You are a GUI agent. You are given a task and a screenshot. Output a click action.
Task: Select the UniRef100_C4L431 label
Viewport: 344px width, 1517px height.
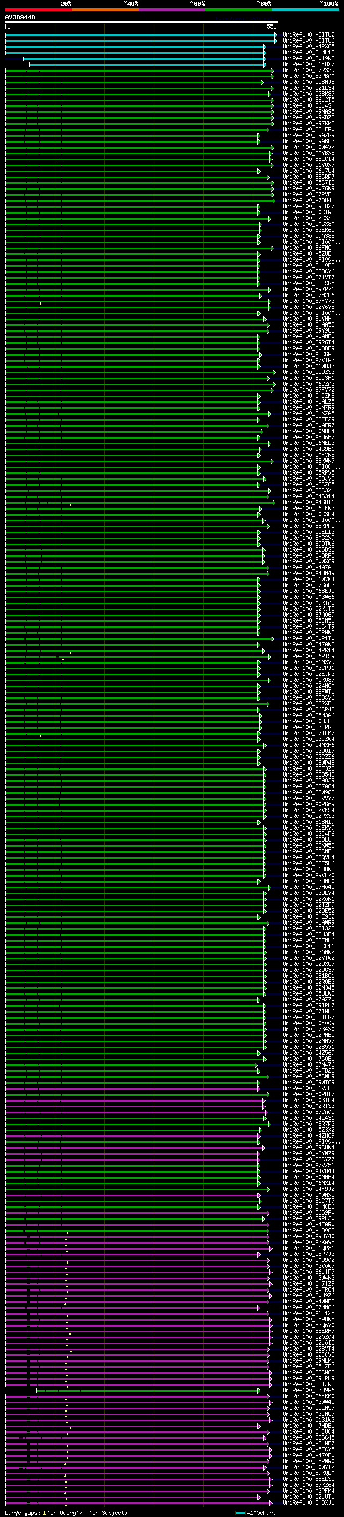[x=309, y=1118]
